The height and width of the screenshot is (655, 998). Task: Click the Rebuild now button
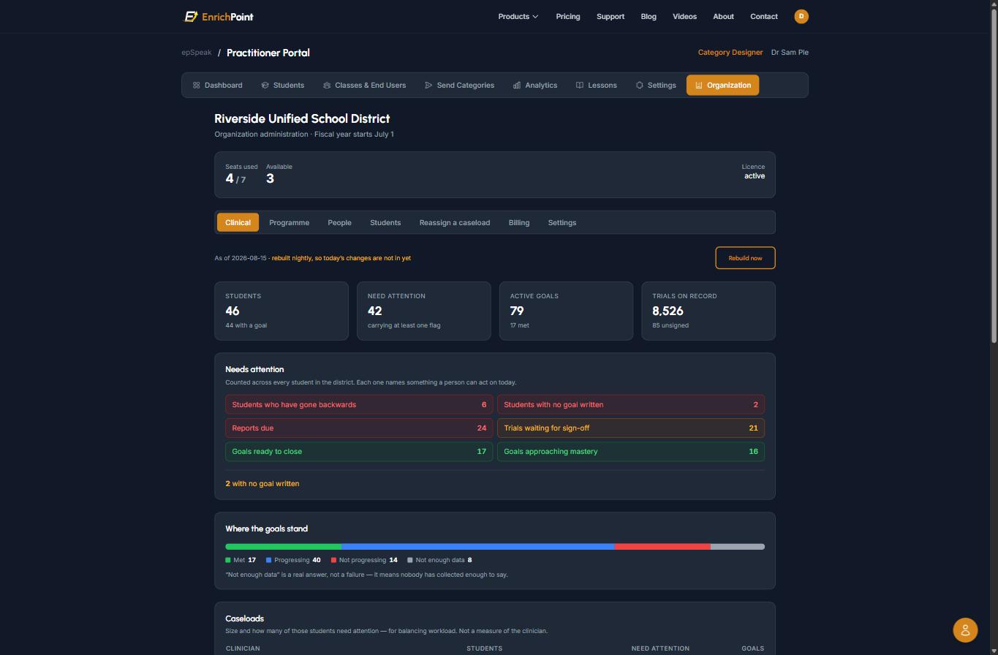click(745, 258)
